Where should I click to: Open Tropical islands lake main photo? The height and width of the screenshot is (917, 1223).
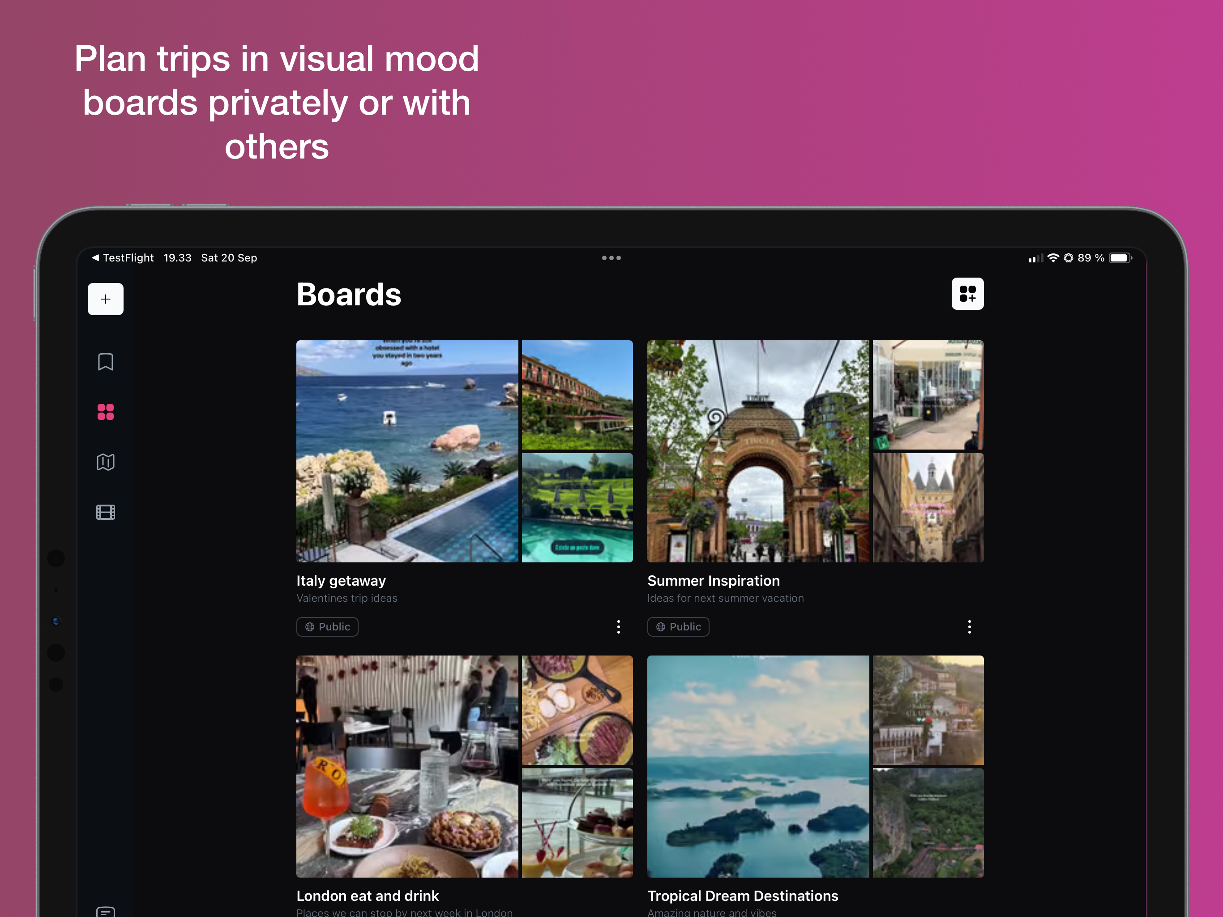[758, 767]
